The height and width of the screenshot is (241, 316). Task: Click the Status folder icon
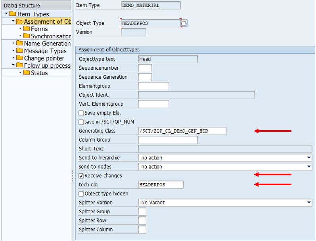(x=27, y=73)
